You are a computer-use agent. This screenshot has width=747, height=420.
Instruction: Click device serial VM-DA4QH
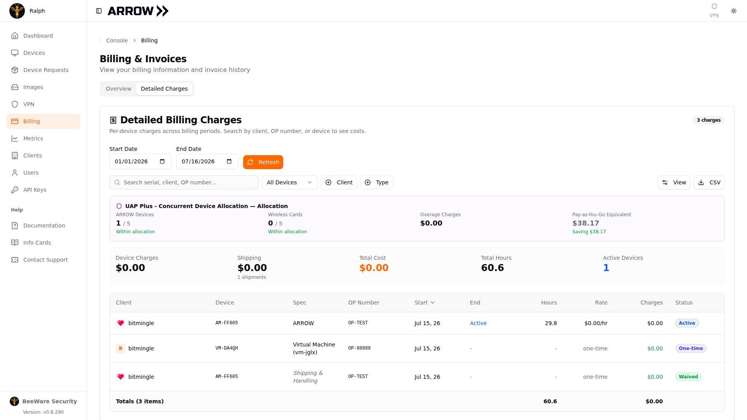coord(227,348)
